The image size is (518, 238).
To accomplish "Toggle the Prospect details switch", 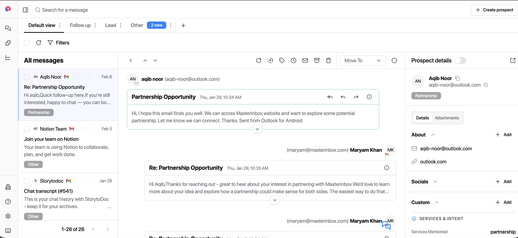I will (x=461, y=60).
